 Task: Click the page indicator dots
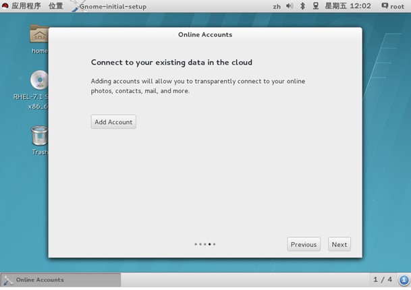(205, 244)
